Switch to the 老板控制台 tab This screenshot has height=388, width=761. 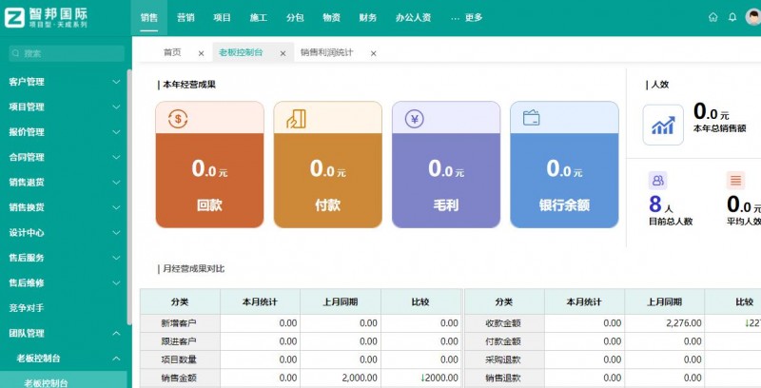(241, 52)
